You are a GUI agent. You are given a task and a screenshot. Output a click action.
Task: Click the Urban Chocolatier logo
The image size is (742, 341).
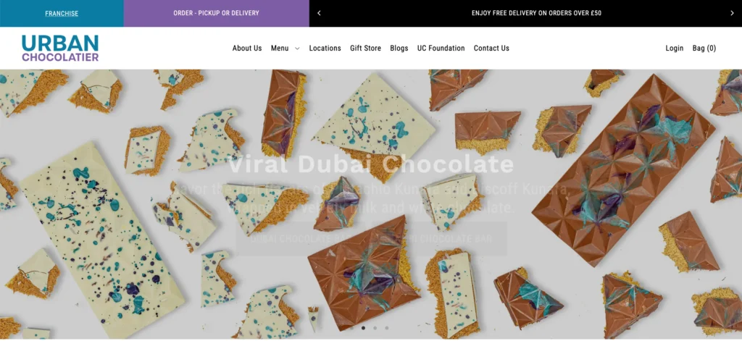click(60, 49)
